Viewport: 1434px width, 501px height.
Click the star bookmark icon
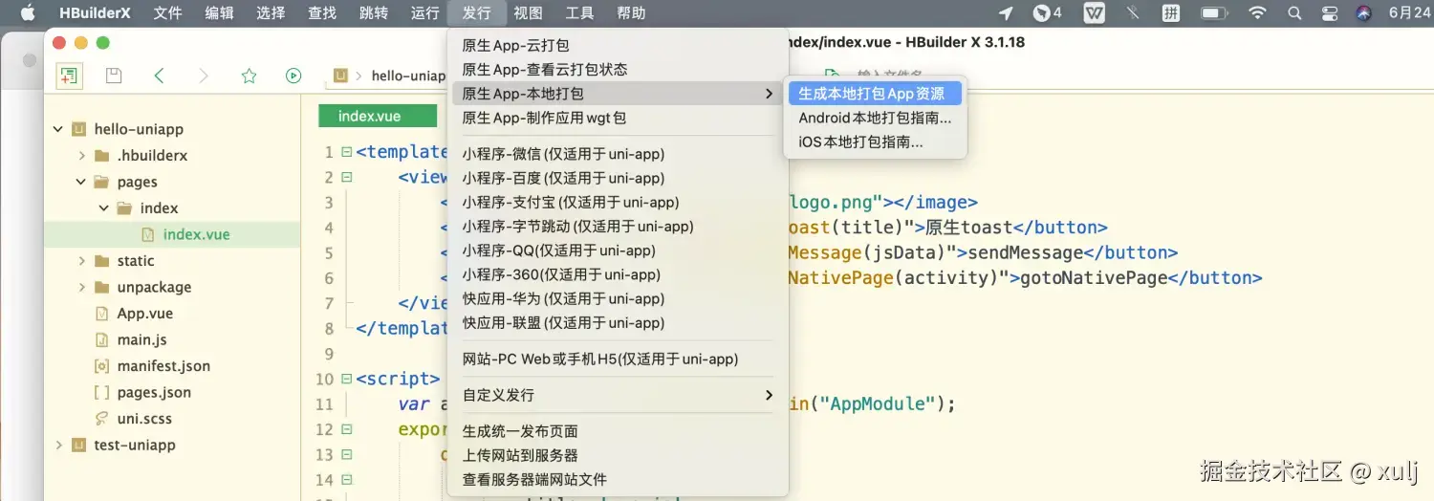point(249,76)
